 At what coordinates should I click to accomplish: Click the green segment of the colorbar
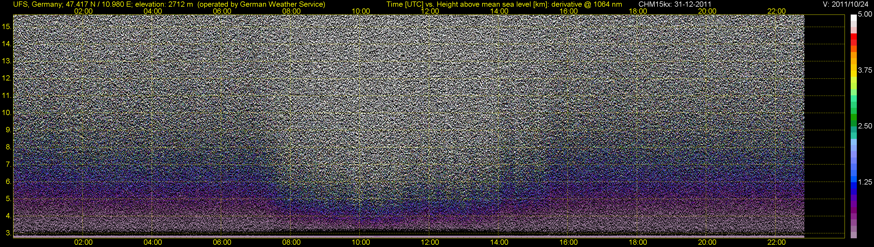click(x=854, y=117)
